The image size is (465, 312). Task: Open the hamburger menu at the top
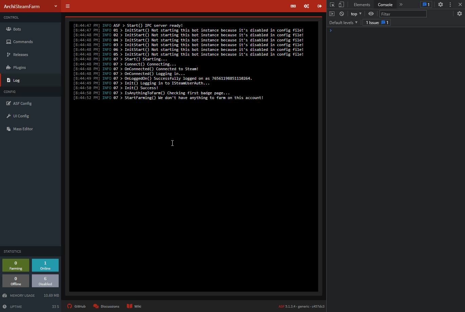pyautogui.click(x=67, y=6)
